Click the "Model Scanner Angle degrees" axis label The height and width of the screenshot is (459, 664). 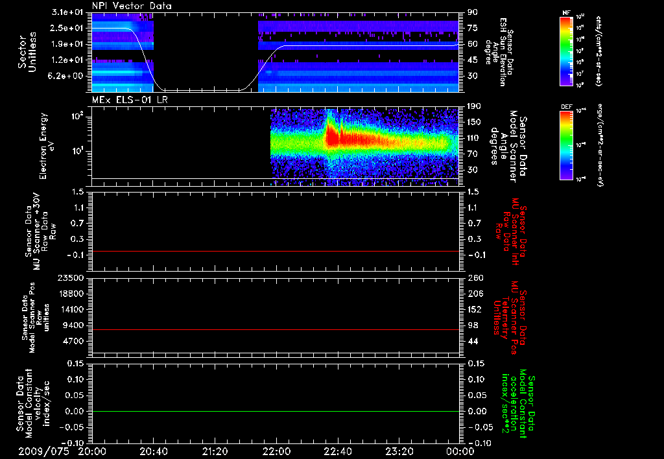pos(508,146)
